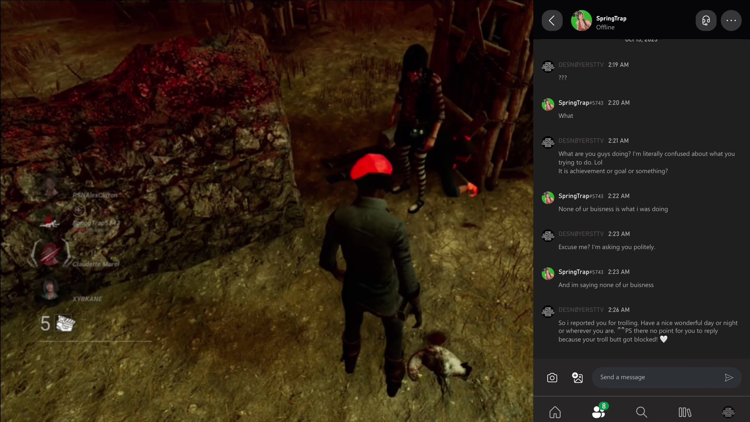Select the "So i reported you for trolling" message
Viewport: 750px width, 422px height.
(x=648, y=331)
